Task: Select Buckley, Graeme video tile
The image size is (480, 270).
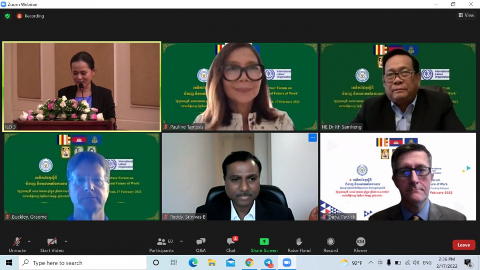Action: pos(82,177)
